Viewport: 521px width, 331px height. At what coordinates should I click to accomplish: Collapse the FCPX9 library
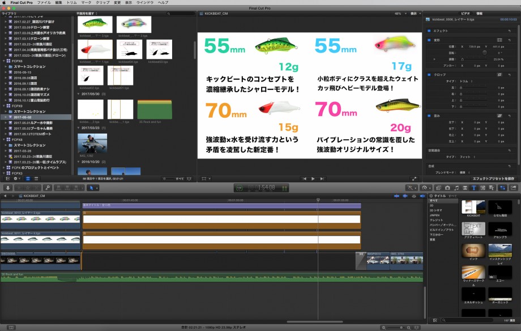coord(3,106)
